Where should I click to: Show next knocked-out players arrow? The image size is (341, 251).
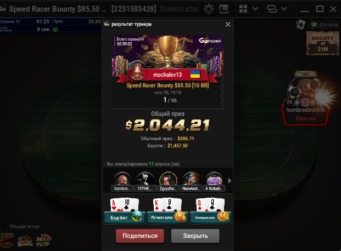click(x=230, y=181)
